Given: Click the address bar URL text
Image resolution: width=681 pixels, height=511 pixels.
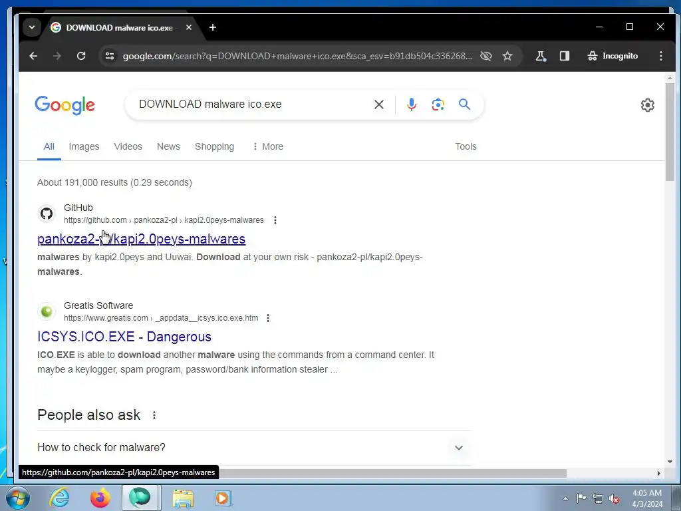Looking at the screenshot, I should tap(297, 56).
